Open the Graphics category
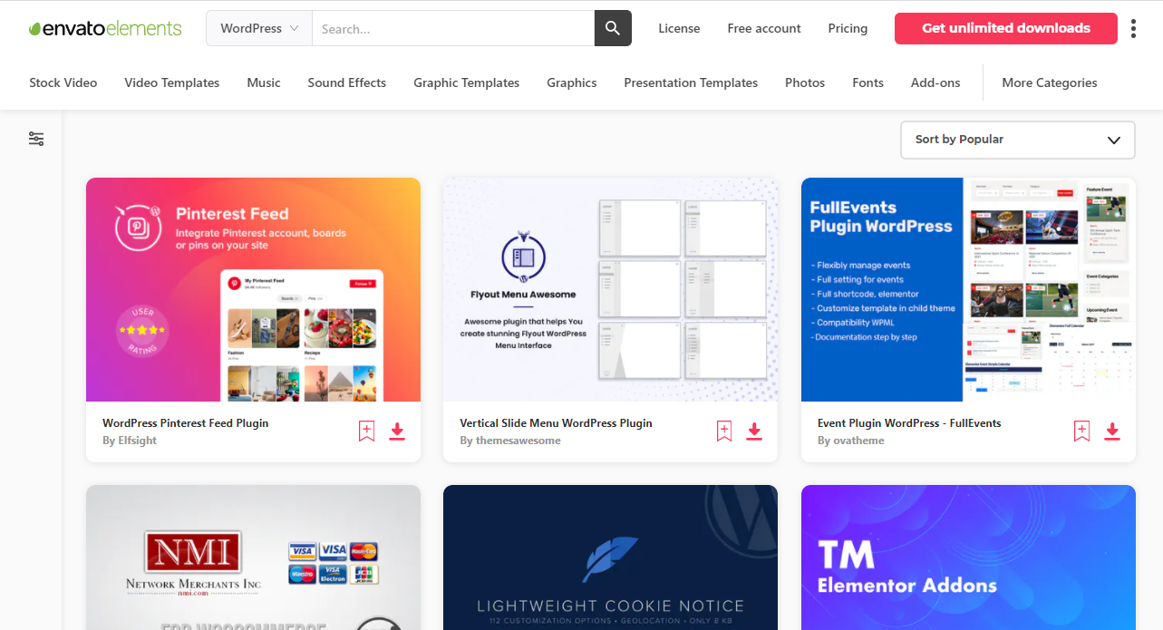1163x630 pixels. pyautogui.click(x=572, y=82)
